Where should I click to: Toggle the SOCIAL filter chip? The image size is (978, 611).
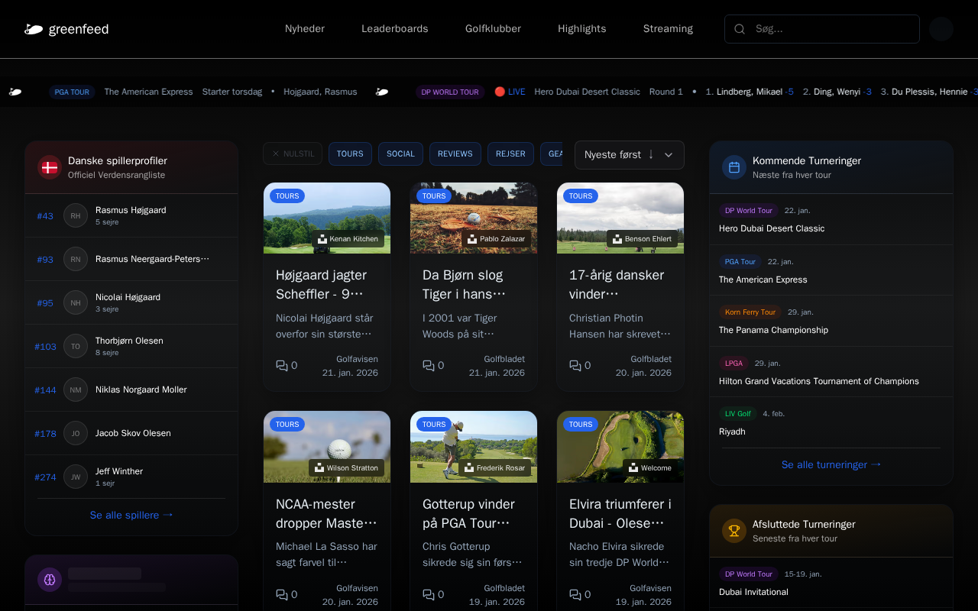400,154
